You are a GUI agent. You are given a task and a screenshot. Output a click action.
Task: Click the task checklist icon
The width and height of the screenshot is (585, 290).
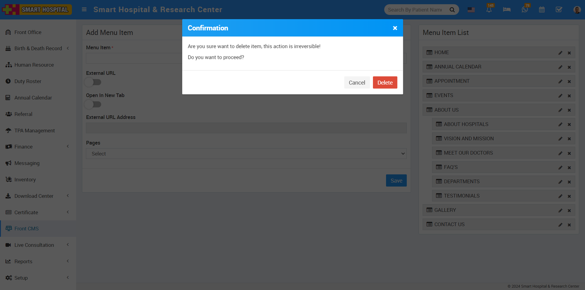559,10
